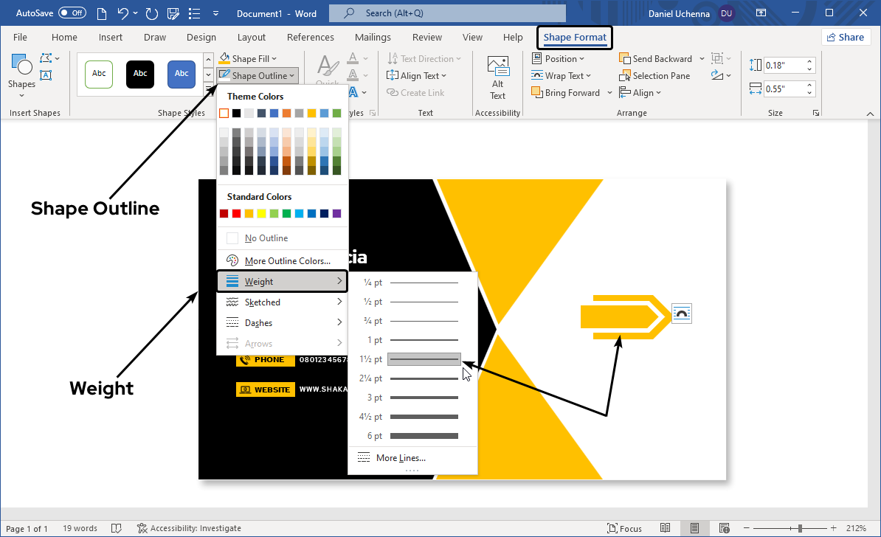Screen dimensions: 881x537
Task: Toggle the AutoSave switch
Action: (x=72, y=13)
